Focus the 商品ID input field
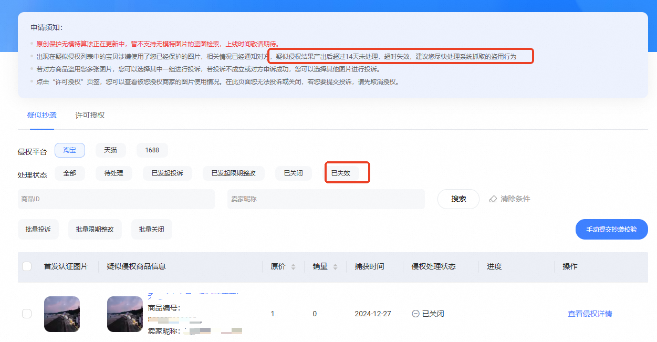 pos(116,199)
